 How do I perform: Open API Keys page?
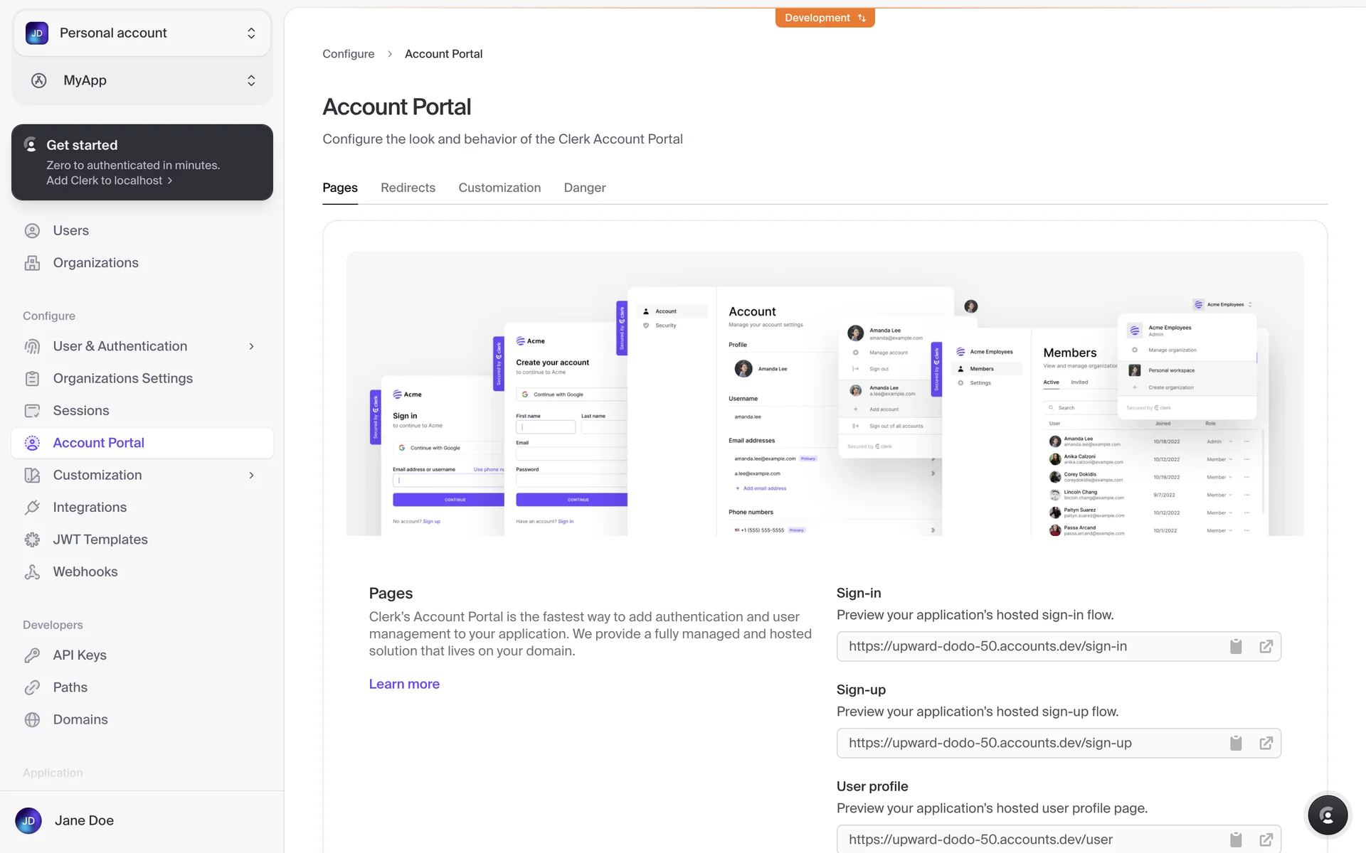tap(79, 655)
